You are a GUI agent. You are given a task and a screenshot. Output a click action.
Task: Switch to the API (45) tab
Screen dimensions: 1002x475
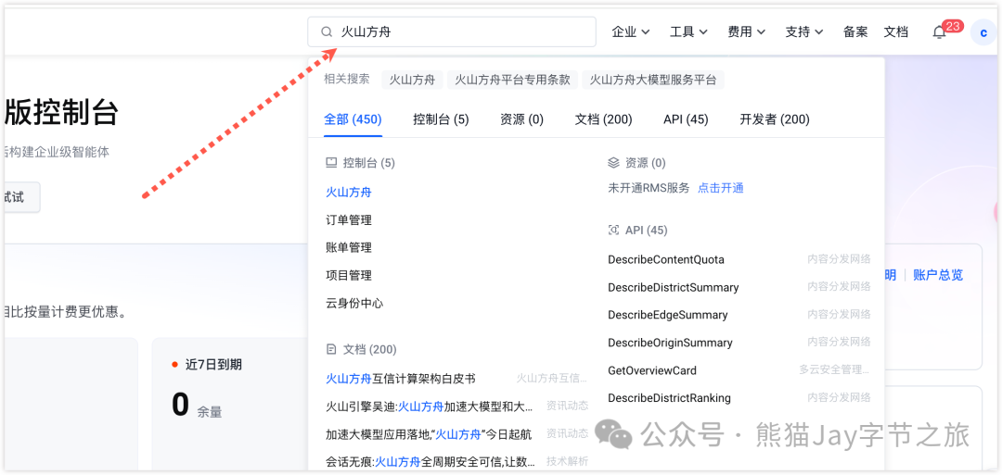pos(686,119)
